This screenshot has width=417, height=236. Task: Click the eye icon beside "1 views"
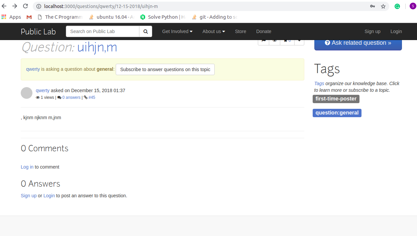[x=38, y=97]
